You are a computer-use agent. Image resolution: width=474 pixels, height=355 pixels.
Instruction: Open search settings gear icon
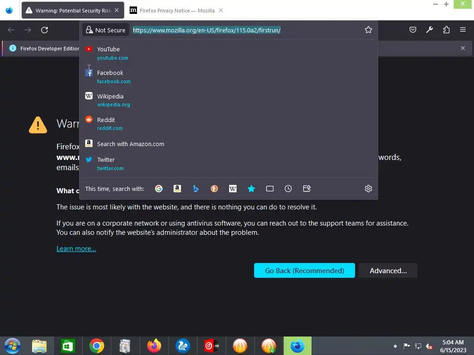point(368,189)
